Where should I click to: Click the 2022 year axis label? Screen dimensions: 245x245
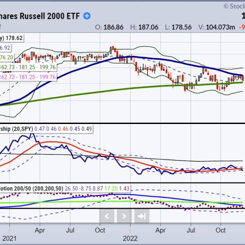[x=130, y=239]
